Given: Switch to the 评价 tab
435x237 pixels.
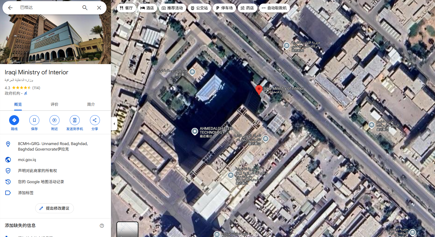Looking at the screenshot, I should (55, 104).
